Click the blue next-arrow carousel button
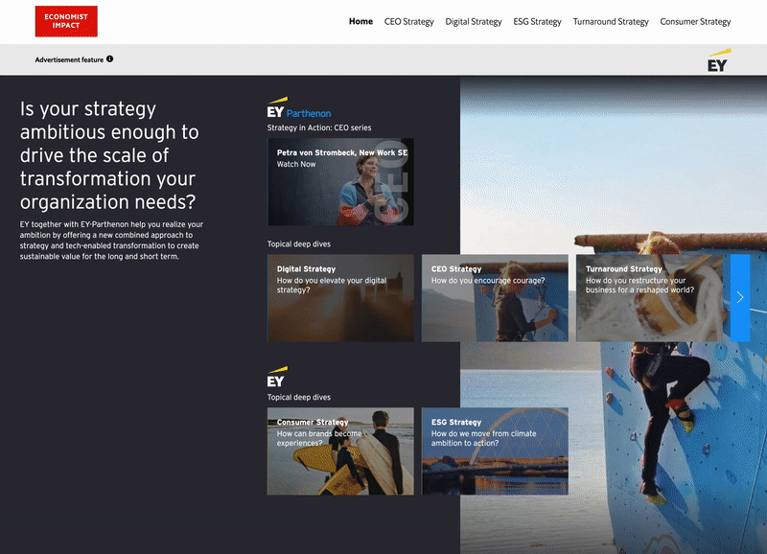Screen dimensions: 767x554 click(x=739, y=297)
